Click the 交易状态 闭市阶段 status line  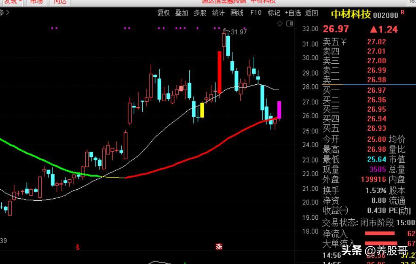tap(369, 223)
